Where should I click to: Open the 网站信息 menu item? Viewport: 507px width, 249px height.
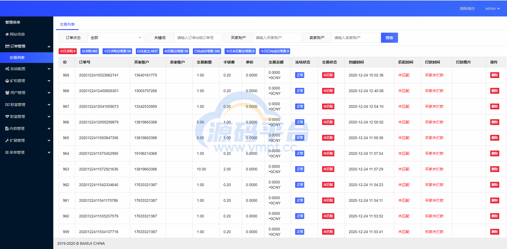[x=27, y=34]
